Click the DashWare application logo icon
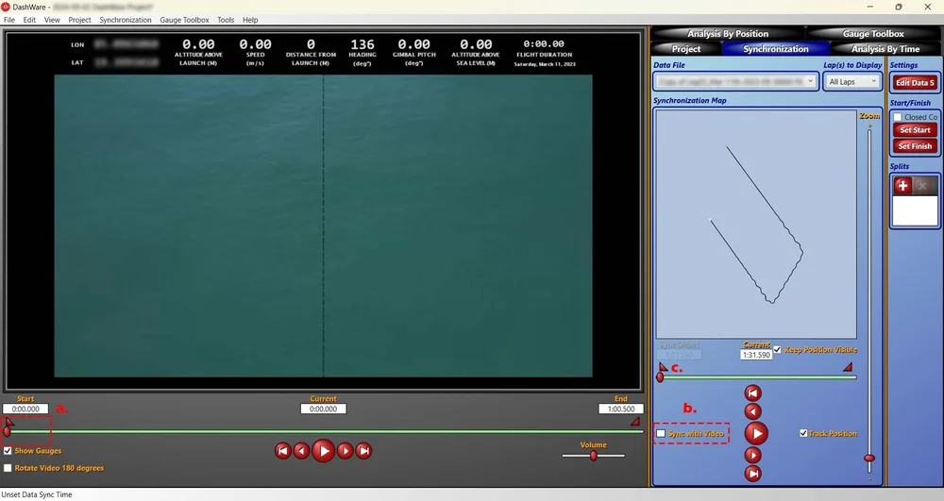 (6, 7)
